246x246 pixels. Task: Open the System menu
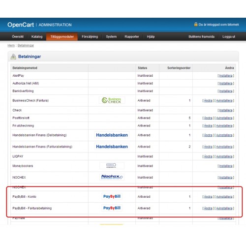point(111,37)
